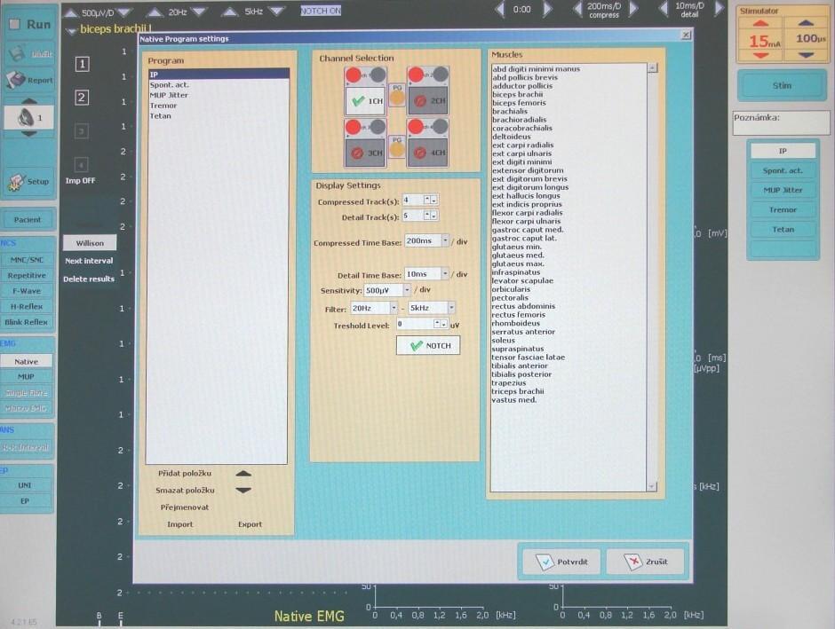Open Pacient button in sidebar
Viewport: 835px width, 629px height.
(28, 220)
